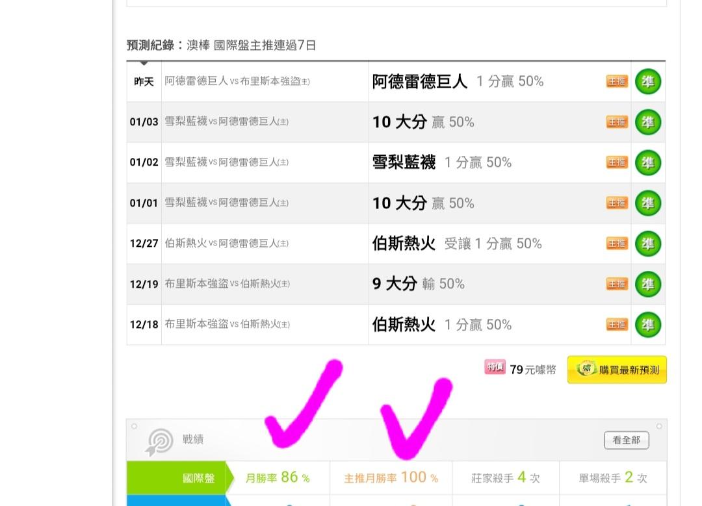Click the green 準 badge on the 12/18 row

pyautogui.click(x=647, y=325)
